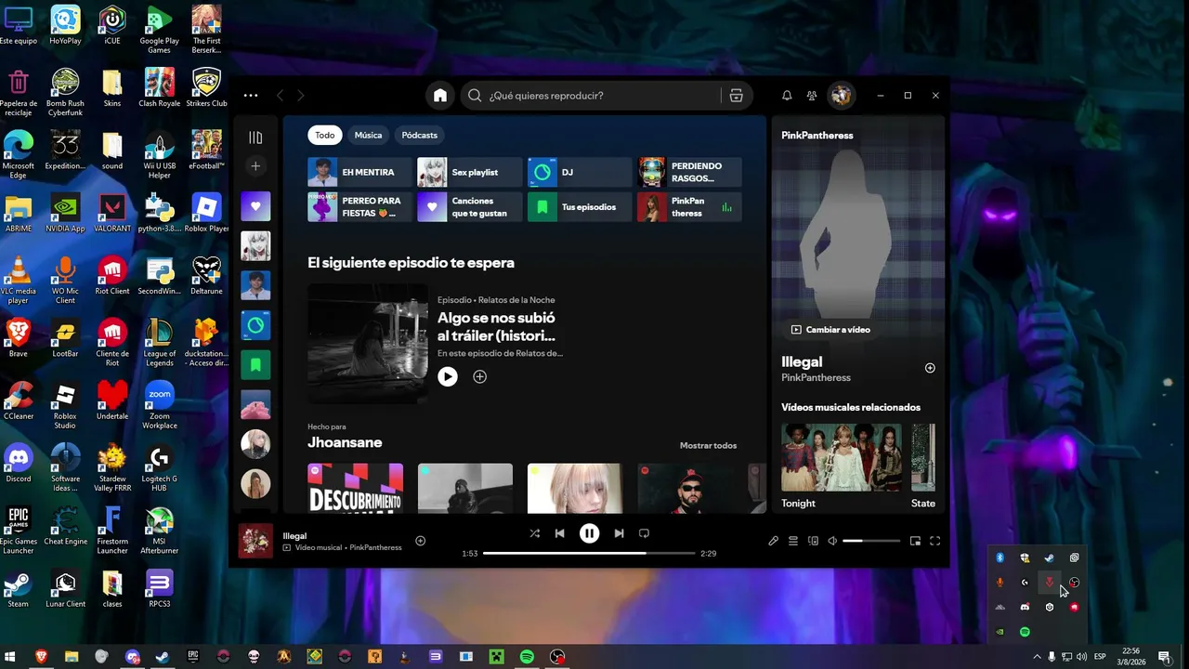
Task: Add Illegal to Liked Songs in right panel
Action: (x=930, y=368)
